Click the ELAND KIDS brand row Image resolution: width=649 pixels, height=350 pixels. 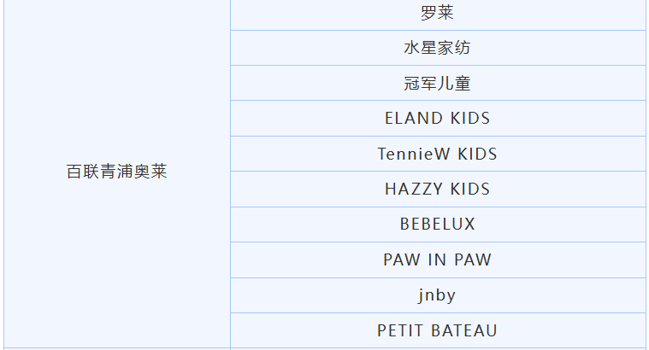[x=437, y=119]
